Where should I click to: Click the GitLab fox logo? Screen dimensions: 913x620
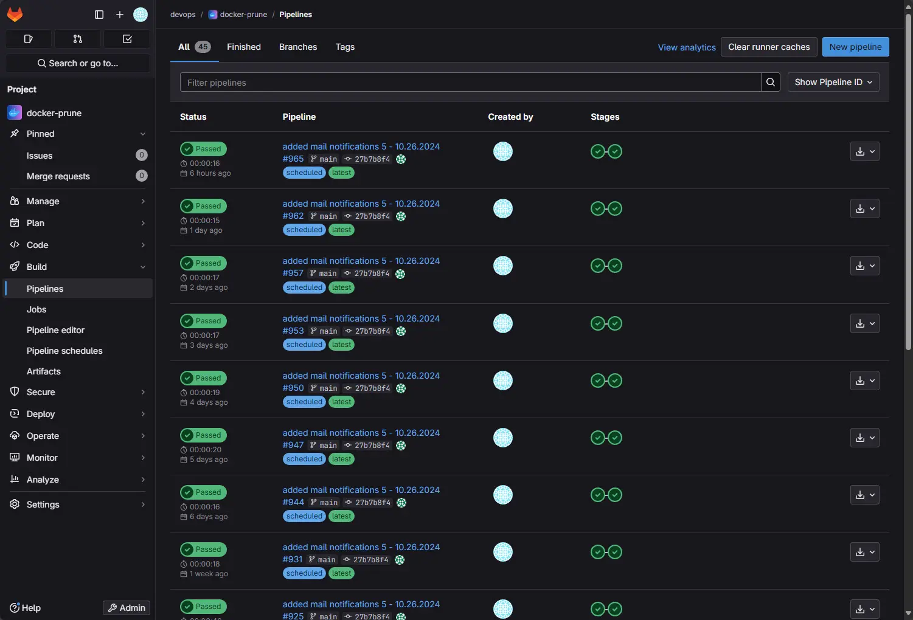tap(15, 15)
